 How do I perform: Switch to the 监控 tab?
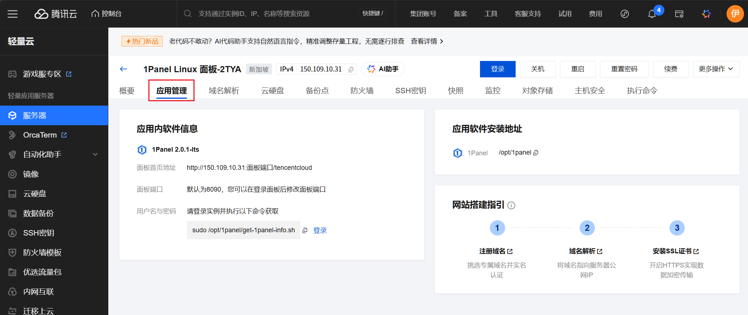coord(493,91)
